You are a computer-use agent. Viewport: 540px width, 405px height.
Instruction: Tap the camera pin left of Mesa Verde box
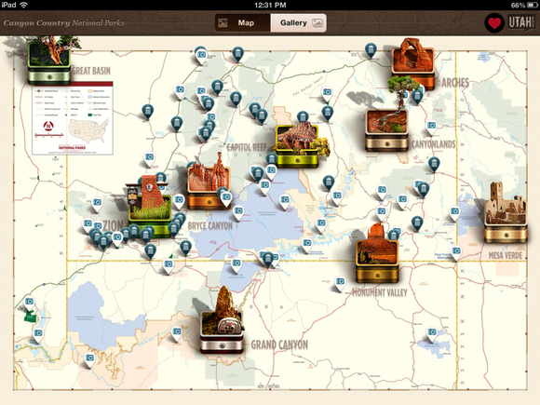[x=455, y=213]
